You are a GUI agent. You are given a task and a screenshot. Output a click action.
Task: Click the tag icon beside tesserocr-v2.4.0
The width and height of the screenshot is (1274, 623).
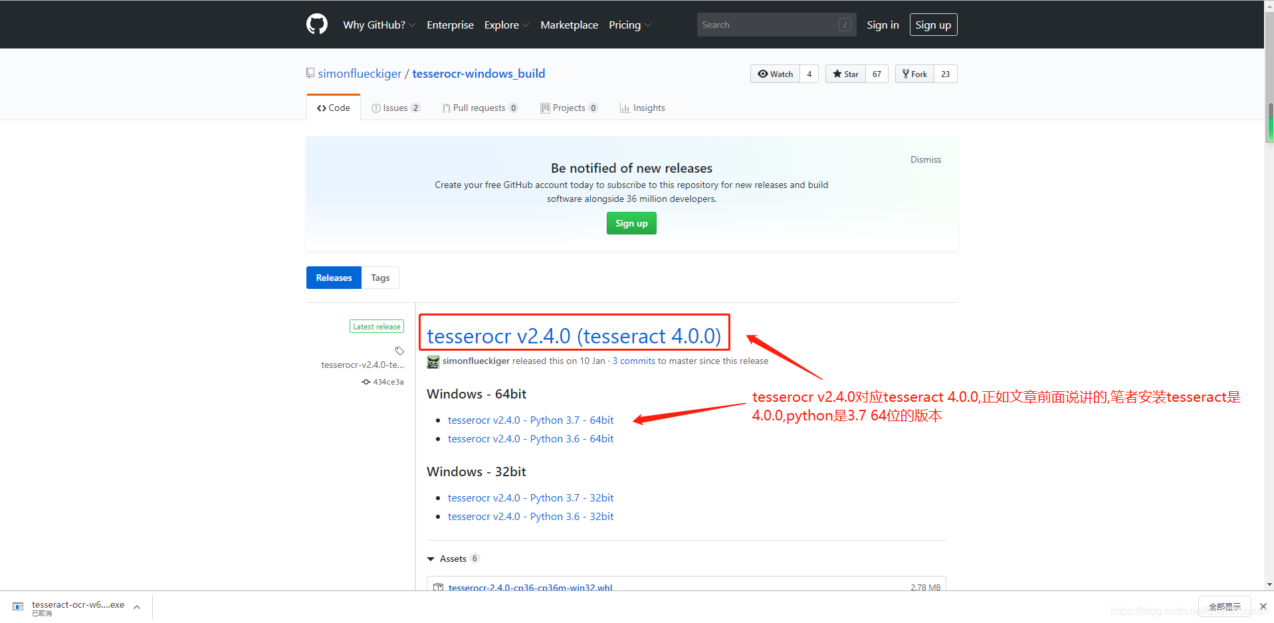[x=399, y=351]
